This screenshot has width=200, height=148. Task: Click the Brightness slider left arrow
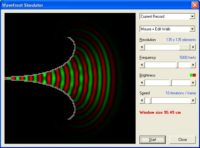click(142, 83)
